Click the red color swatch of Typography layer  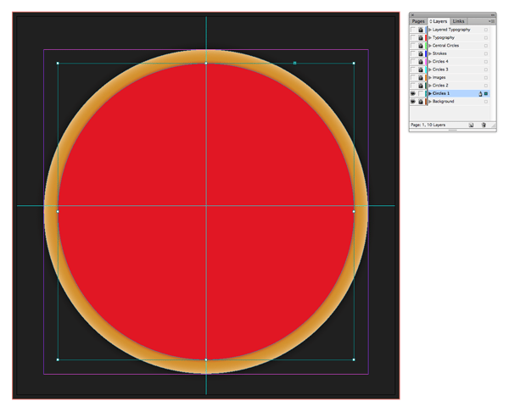point(426,38)
